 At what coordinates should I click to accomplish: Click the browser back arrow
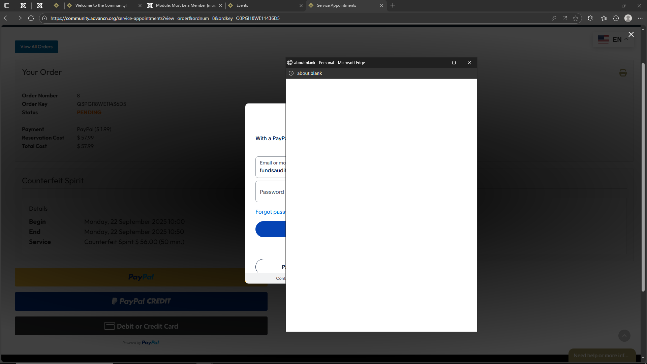(7, 18)
